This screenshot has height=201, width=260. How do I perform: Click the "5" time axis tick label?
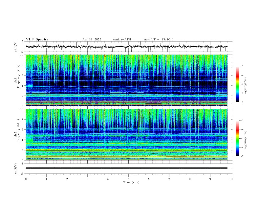pos(128,179)
